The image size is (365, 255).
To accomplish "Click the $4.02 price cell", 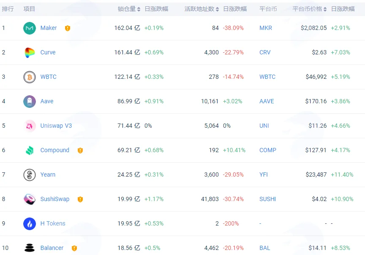I will (x=319, y=199).
